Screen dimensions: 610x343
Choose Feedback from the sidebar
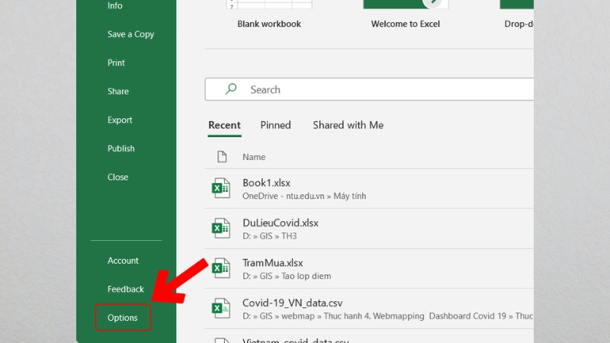tap(125, 289)
